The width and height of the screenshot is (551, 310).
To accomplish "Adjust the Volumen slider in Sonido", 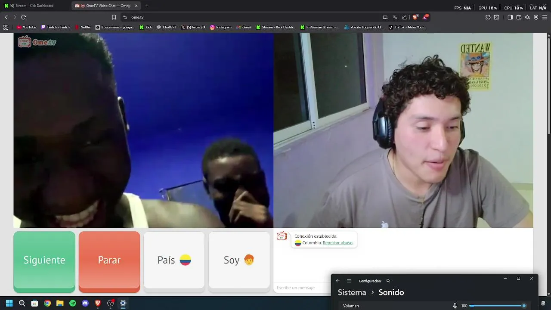I will click(x=498, y=306).
